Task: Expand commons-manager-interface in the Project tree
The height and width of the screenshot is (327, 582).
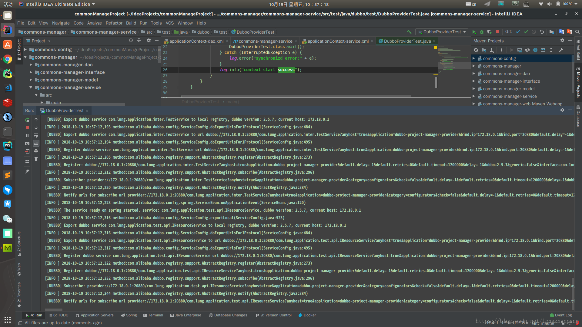Action: click(x=31, y=72)
